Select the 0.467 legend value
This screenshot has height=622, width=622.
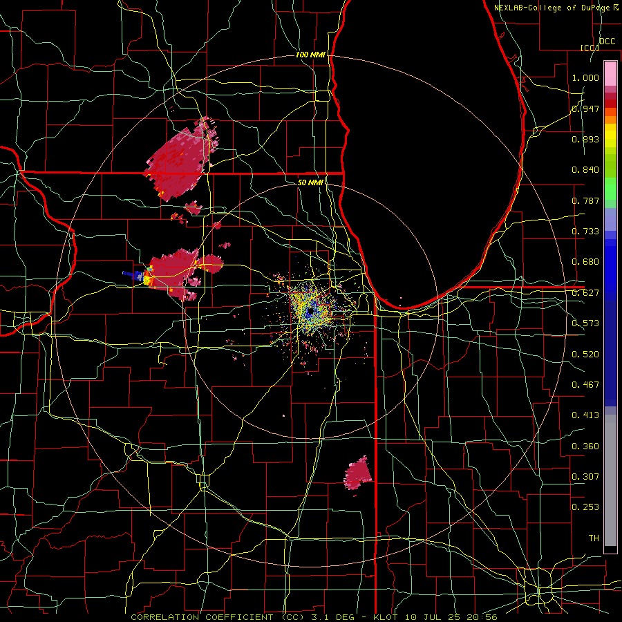[585, 385]
